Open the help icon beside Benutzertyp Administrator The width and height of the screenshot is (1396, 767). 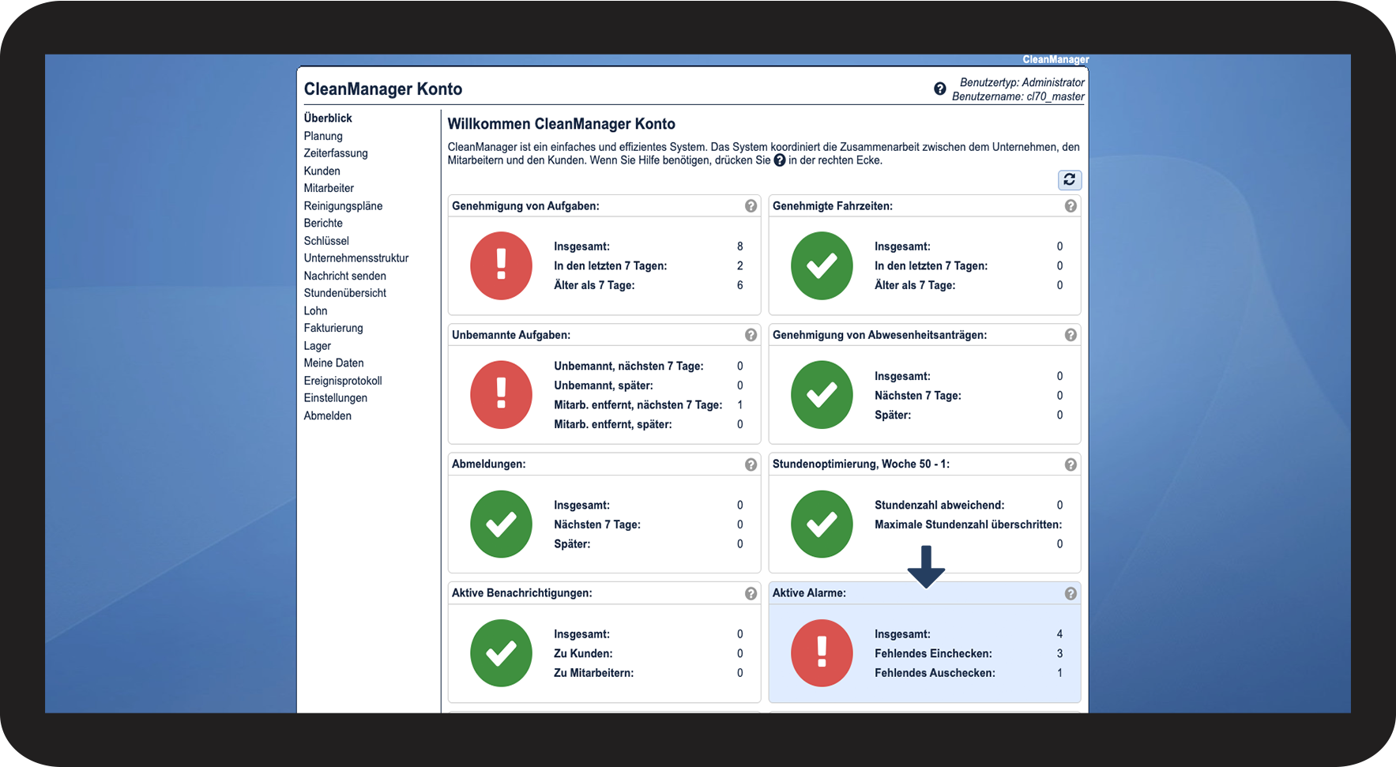(939, 89)
